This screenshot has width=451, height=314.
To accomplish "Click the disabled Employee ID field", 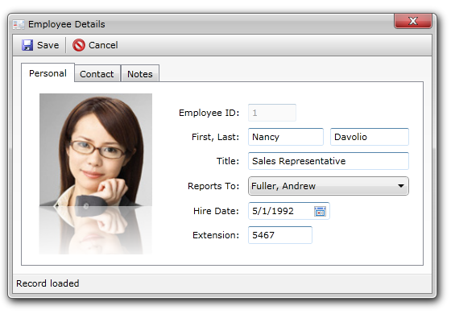I will [x=272, y=113].
